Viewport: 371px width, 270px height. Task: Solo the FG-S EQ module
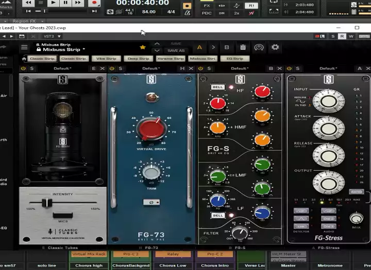(x=209, y=68)
